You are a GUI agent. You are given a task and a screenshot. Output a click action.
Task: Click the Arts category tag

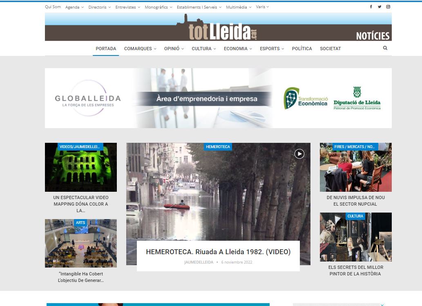point(80,223)
